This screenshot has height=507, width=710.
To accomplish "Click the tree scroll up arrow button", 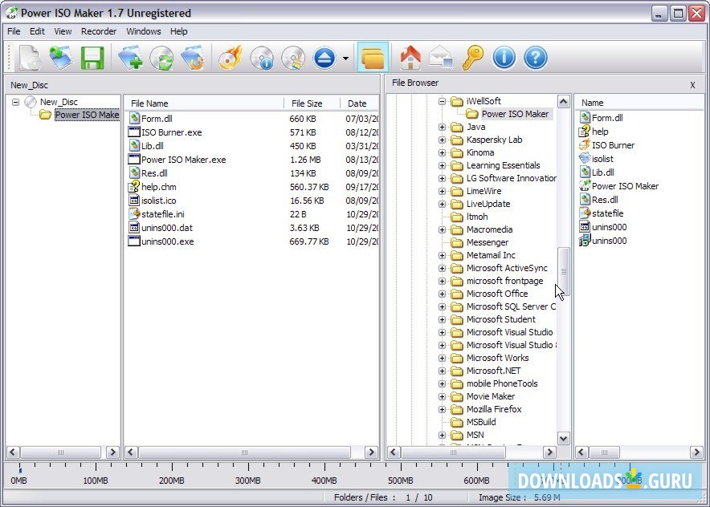I will (x=563, y=101).
